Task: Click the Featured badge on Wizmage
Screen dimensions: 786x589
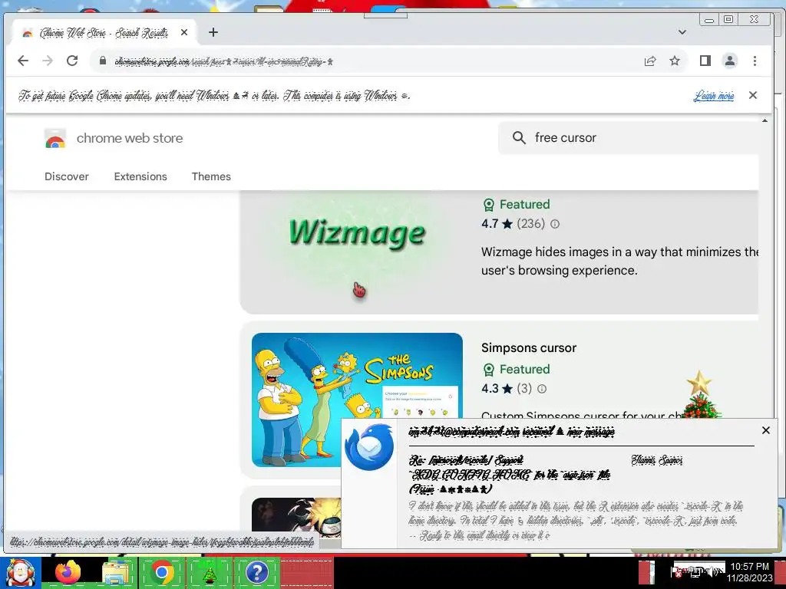Action: [x=517, y=205]
